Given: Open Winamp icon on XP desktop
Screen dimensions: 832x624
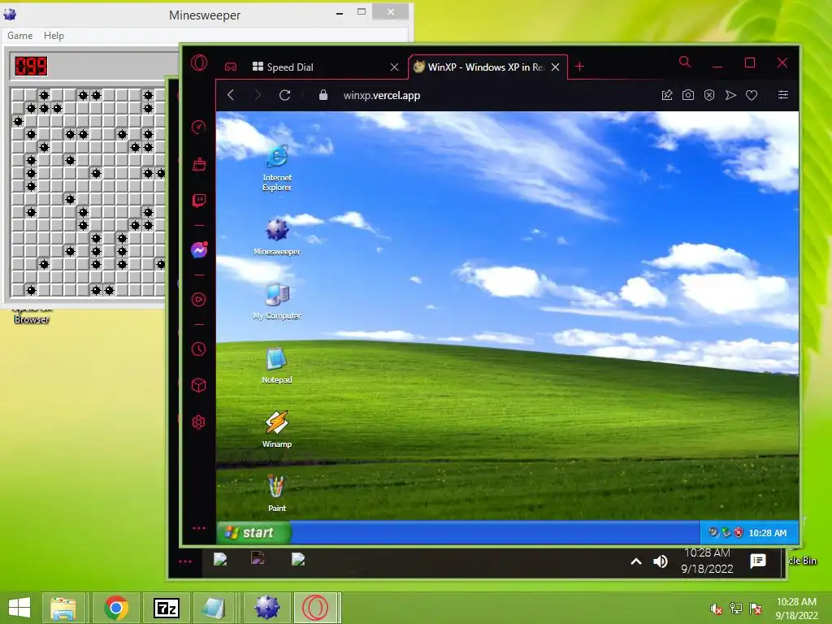Looking at the screenshot, I should (276, 429).
